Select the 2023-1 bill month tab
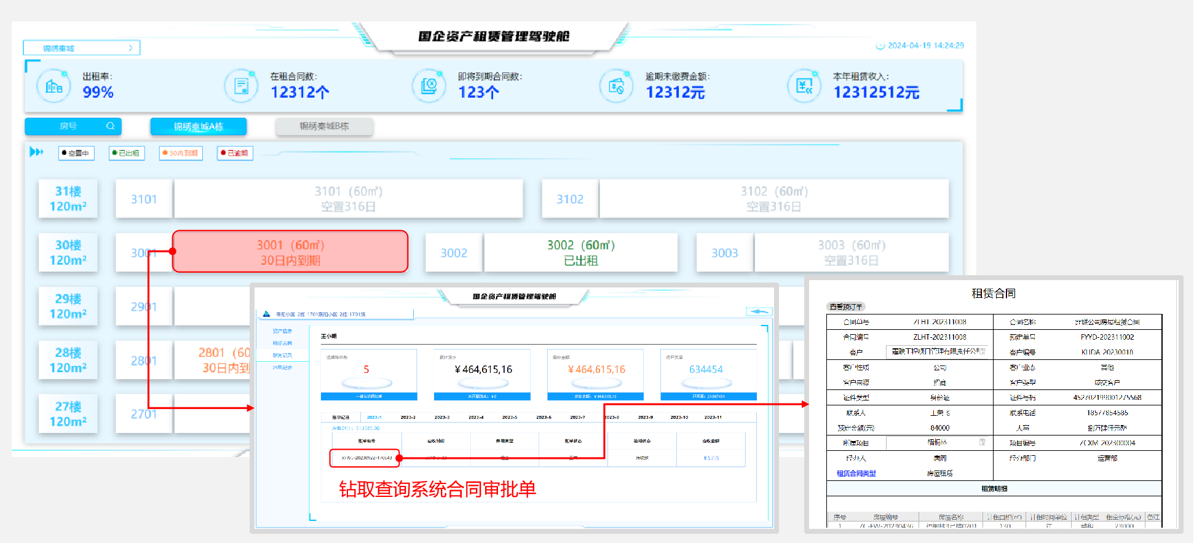This screenshot has height=543, width=1194. [x=374, y=417]
